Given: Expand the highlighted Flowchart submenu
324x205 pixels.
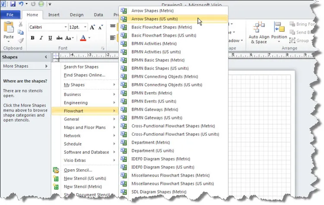Looking at the screenshot, I should tap(85, 111).
